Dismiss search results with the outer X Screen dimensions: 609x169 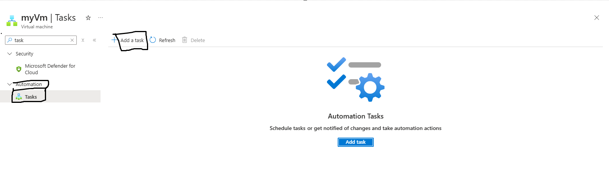[83, 40]
